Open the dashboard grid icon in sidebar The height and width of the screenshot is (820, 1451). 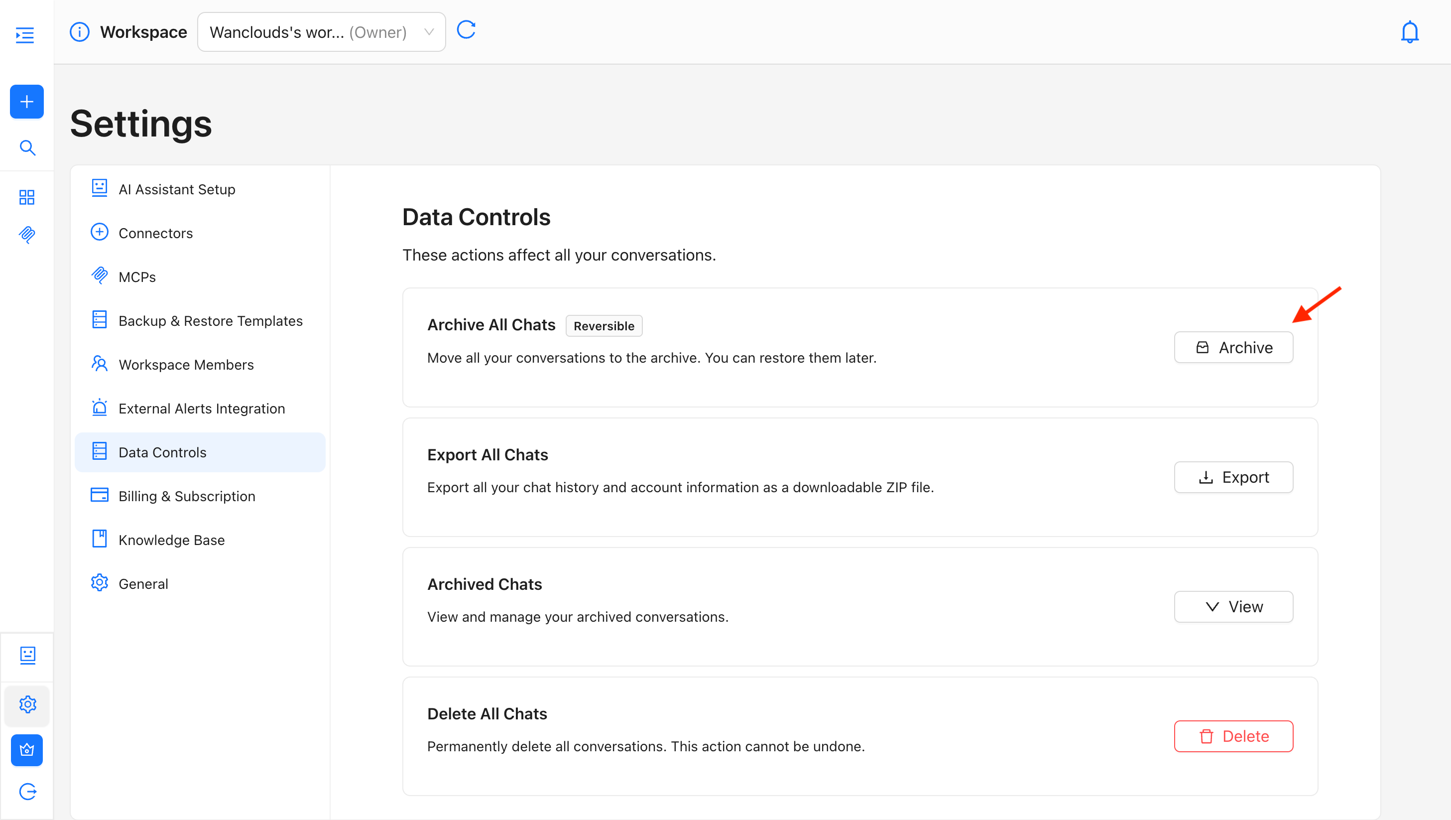point(26,197)
